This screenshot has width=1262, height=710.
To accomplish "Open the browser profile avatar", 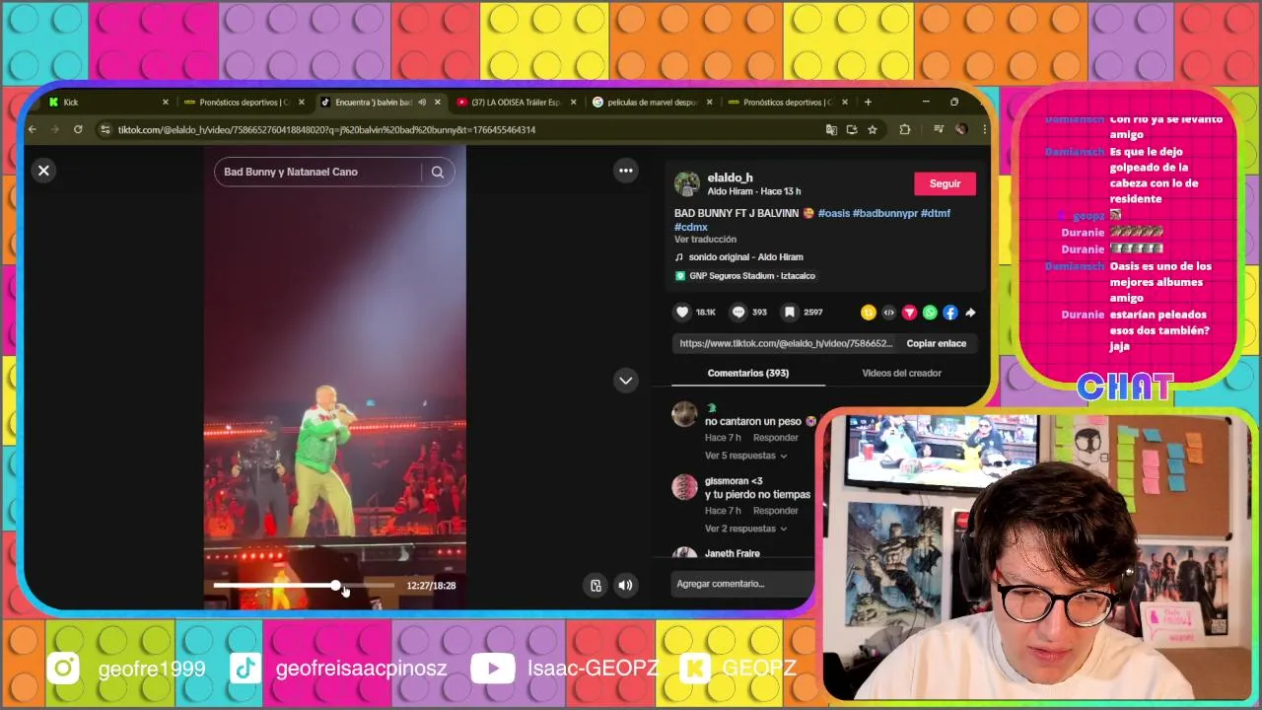I will 960,129.
